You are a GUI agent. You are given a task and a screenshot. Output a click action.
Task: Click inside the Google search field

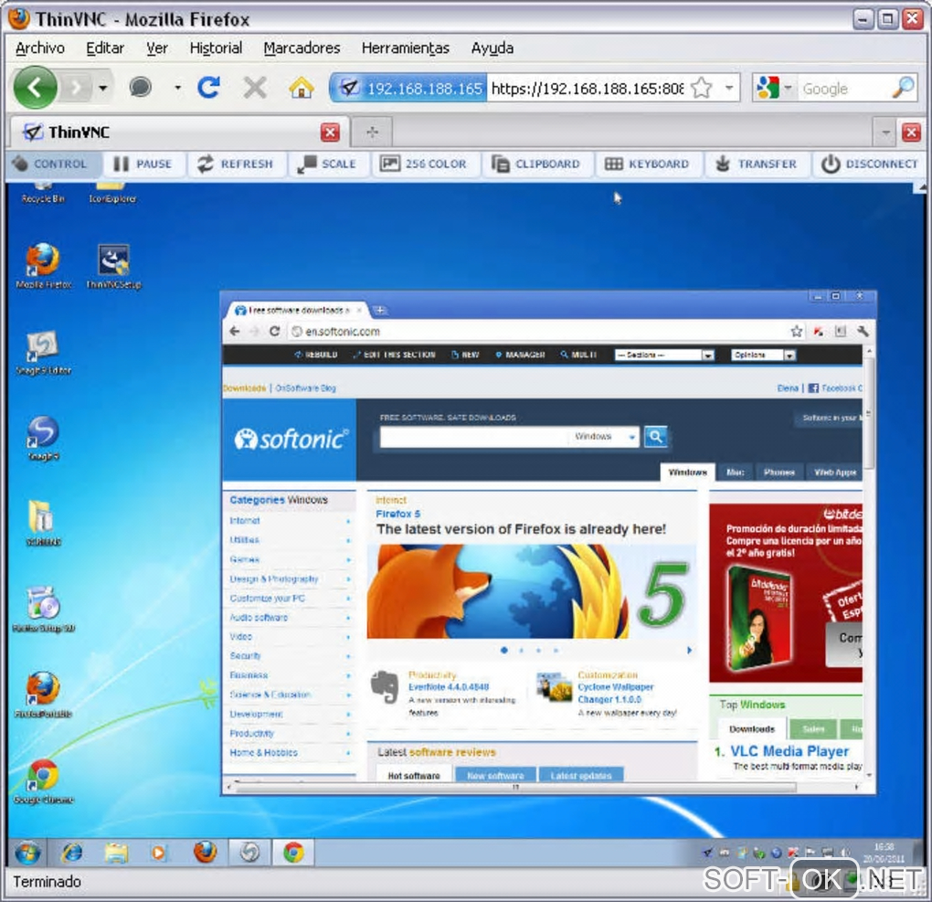(844, 88)
